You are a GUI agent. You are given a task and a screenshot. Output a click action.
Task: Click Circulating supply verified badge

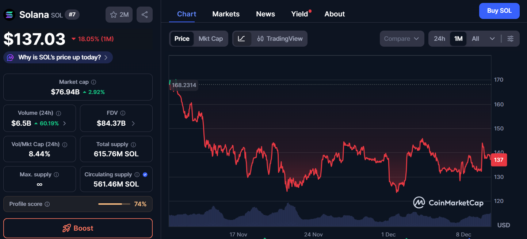point(145,175)
